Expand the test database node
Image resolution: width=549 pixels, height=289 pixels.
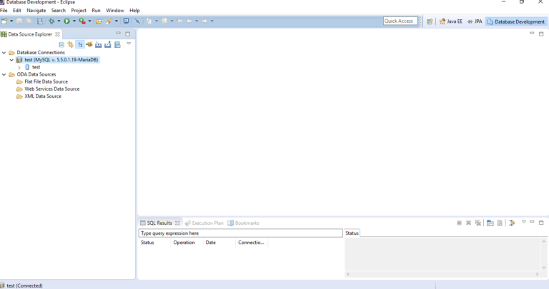click(19, 67)
